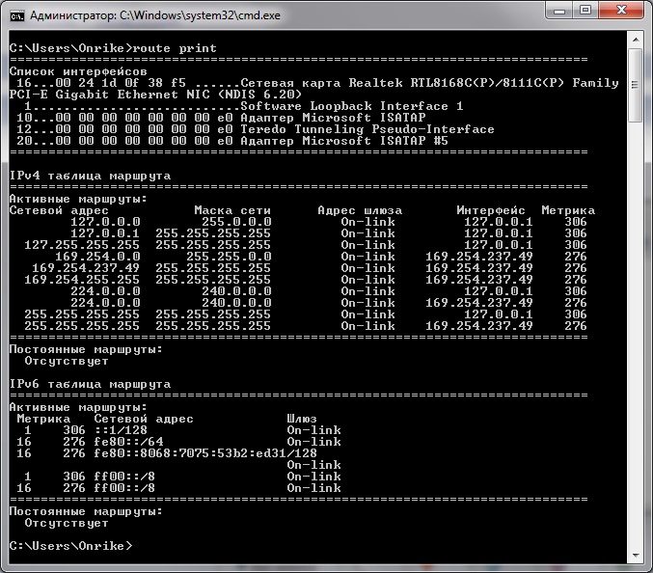
Task: Click the 'IPv6 таблица маршрута' heading
Action: click(90, 384)
